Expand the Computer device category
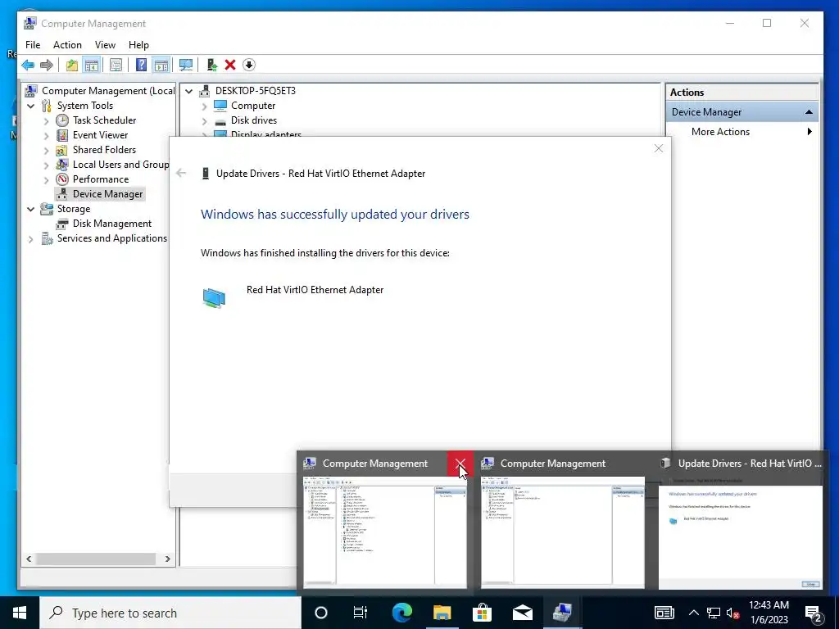The width and height of the screenshot is (839, 629). coord(204,106)
